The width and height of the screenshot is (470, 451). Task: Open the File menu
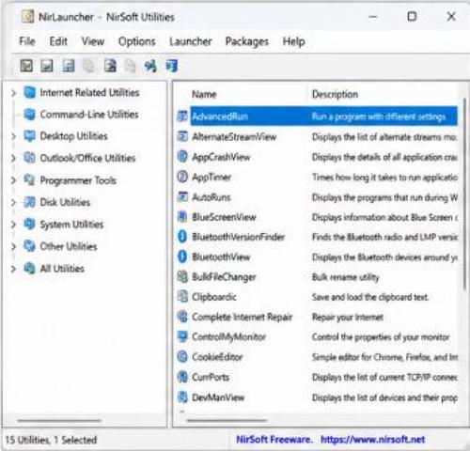coord(27,41)
